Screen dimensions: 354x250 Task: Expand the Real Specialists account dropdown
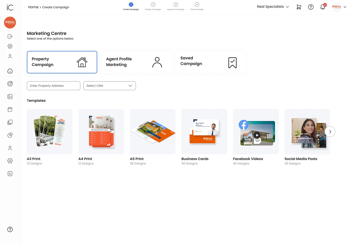click(273, 7)
